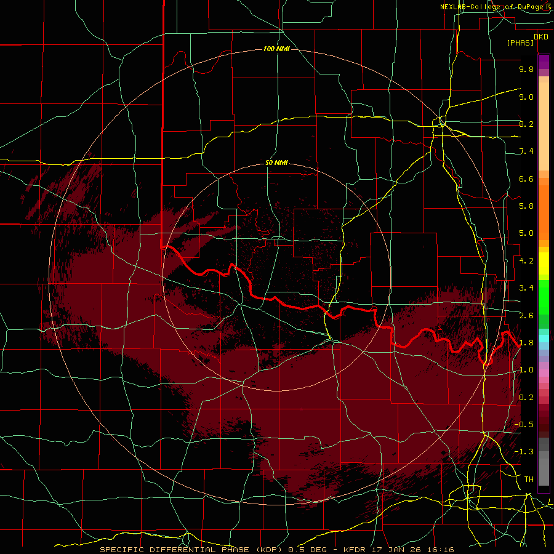
Task: Click the 1.0 scale value
Action: (526, 370)
